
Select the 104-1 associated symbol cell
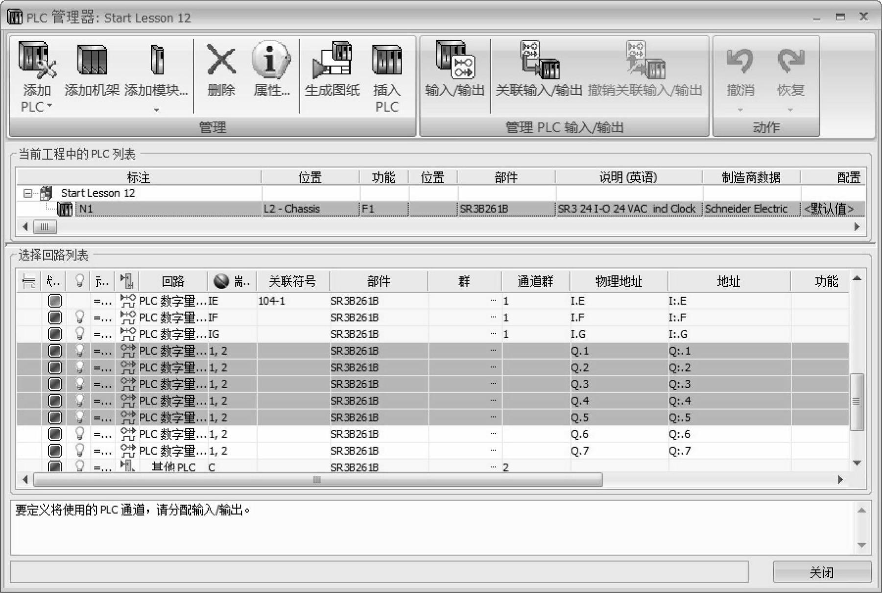[293, 301]
